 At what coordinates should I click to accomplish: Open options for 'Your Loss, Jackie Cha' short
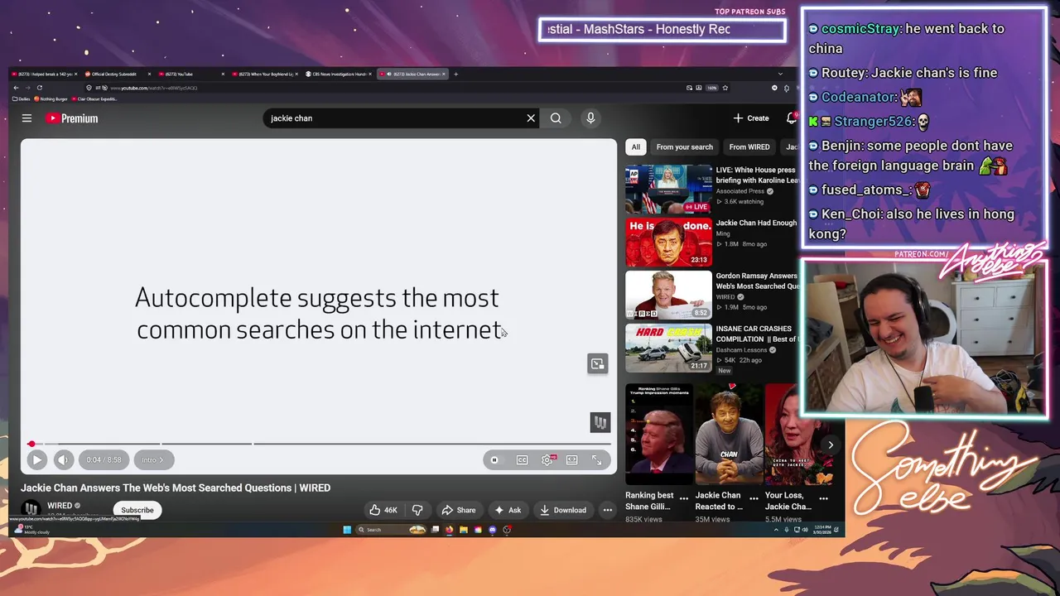pyautogui.click(x=823, y=497)
